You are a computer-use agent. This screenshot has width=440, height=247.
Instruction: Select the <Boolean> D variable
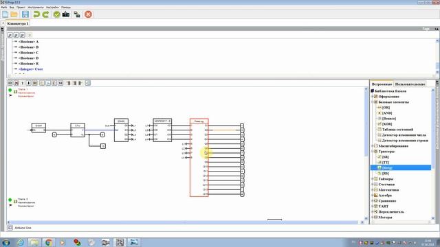(28, 58)
